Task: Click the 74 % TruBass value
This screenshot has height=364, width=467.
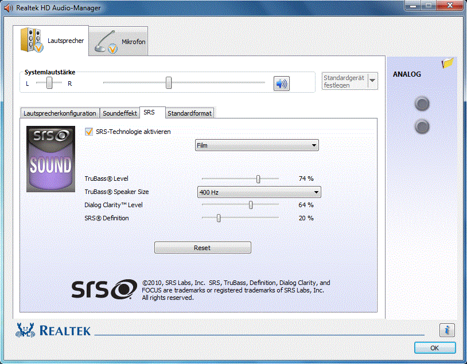Action: (x=306, y=179)
